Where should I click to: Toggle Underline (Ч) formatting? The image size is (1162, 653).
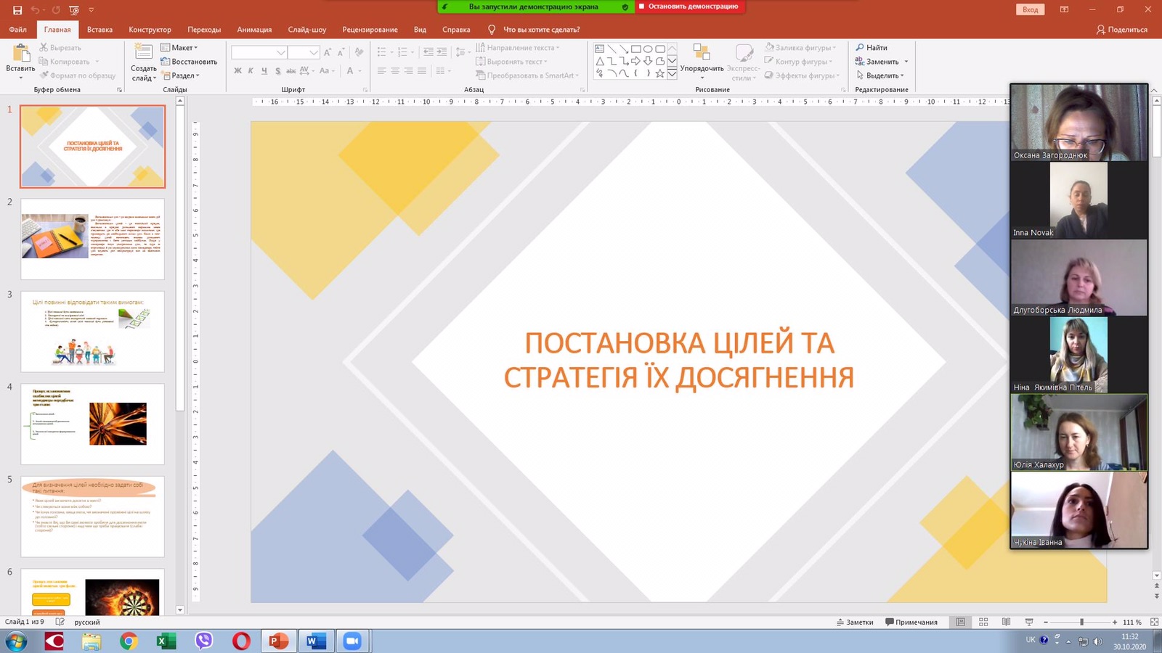264,71
